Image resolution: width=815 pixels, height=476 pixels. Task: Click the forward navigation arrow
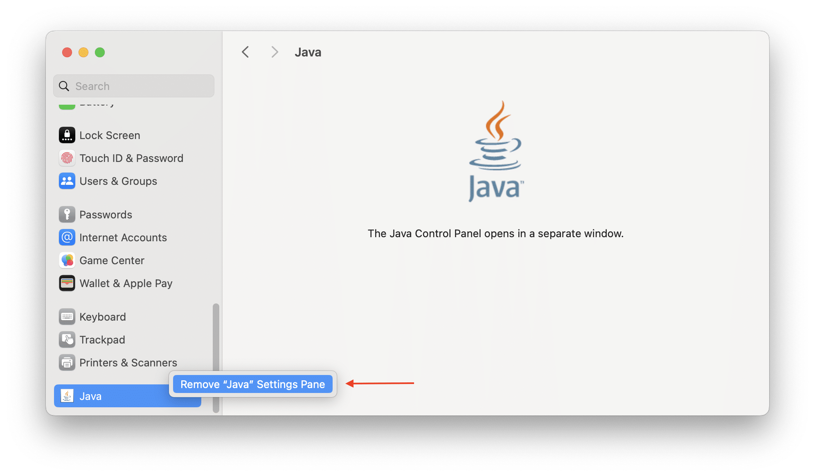point(274,52)
